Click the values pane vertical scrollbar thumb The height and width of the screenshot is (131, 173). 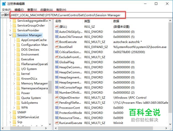tap(170, 67)
